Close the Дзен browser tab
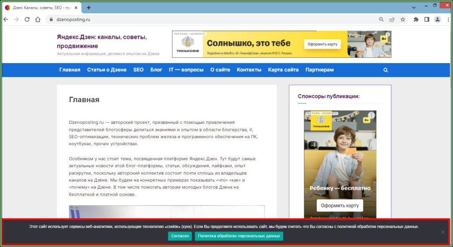 [76, 8]
